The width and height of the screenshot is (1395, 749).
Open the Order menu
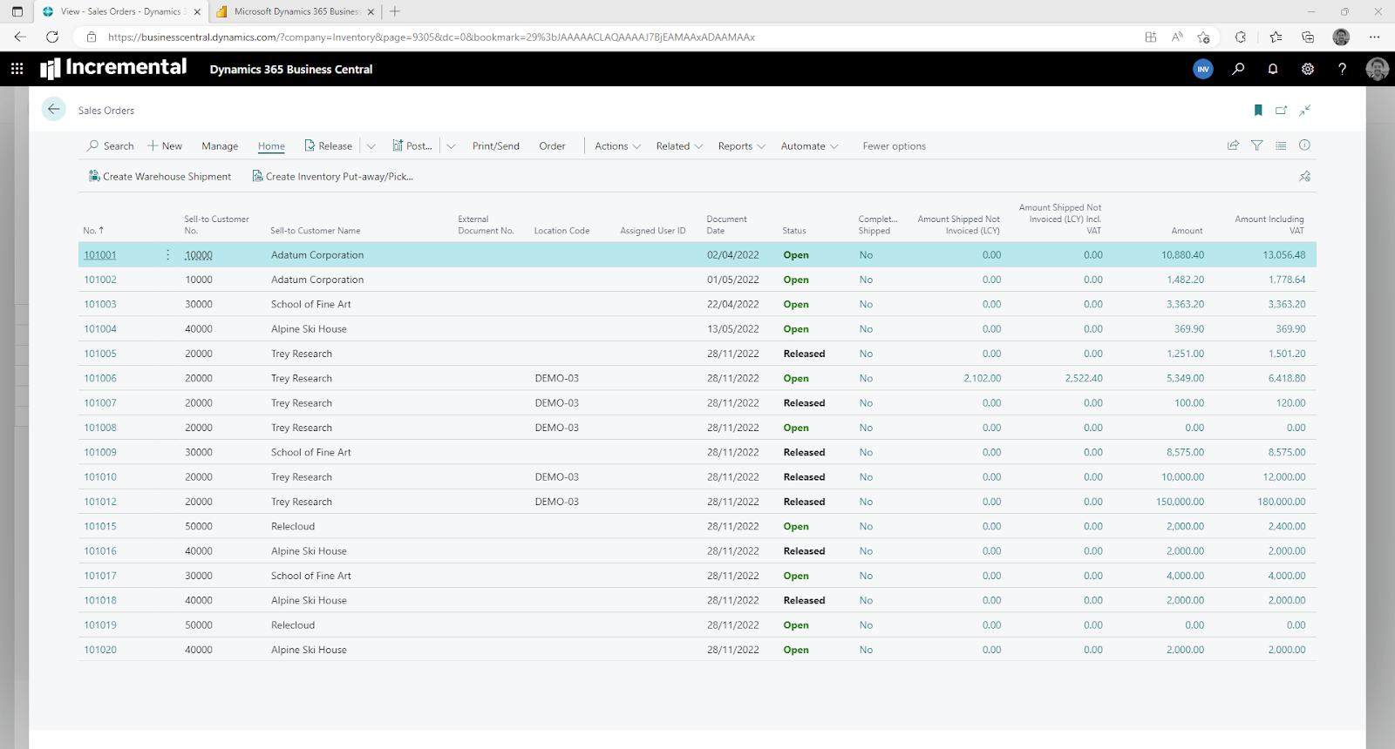pyautogui.click(x=552, y=146)
